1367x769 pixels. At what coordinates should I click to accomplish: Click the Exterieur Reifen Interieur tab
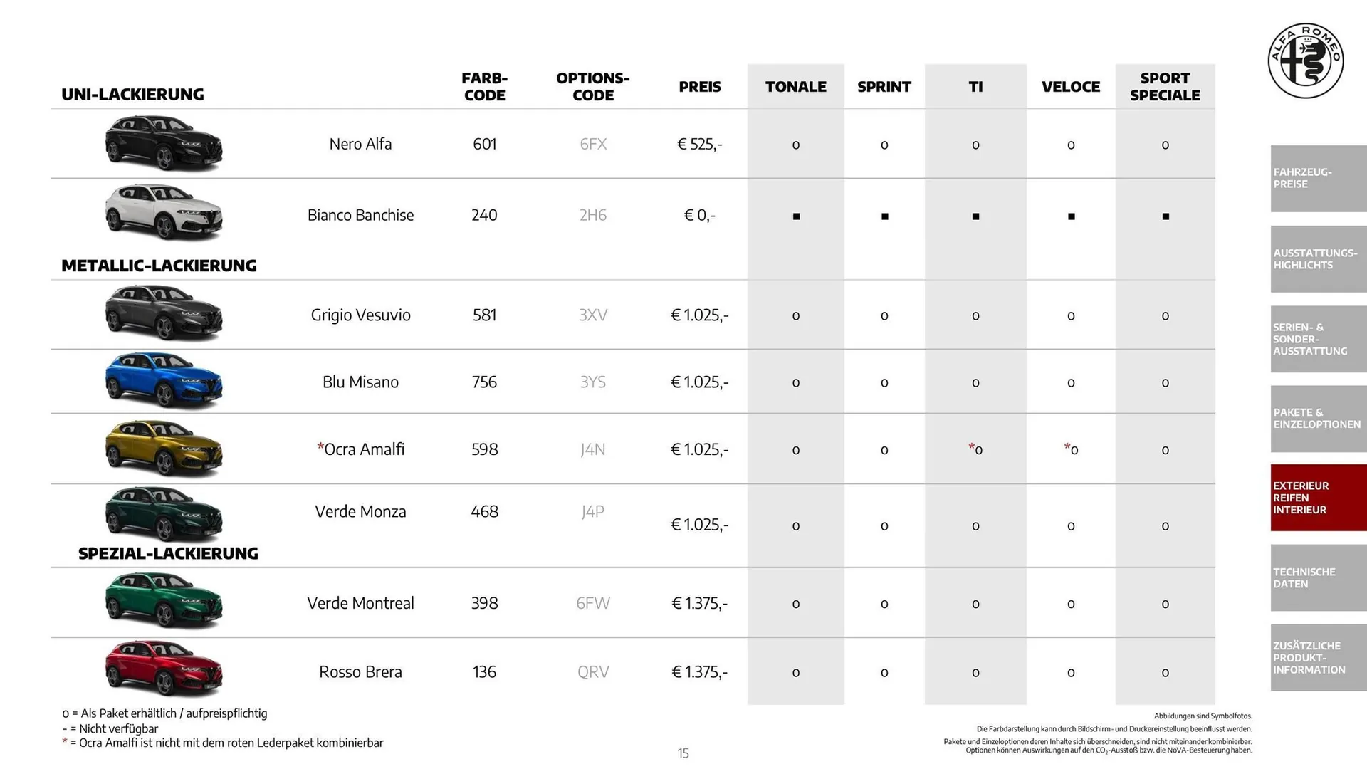1317,498
